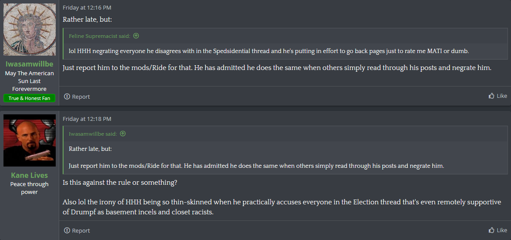
Task: Like the post from Kane Lives
Action: pyautogui.click(x=498, y=230)
